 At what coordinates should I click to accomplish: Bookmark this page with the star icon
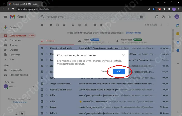tap(154, 9)
